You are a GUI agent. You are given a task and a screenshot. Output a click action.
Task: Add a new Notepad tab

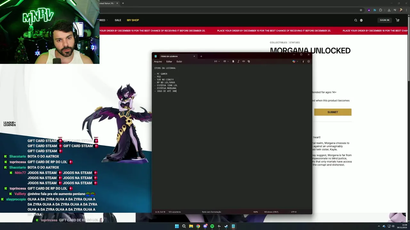tap(201, 56)
